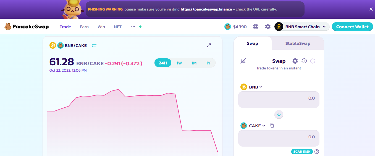The image size is (375, 156).
Task: Open the Trade menu
Action: pos(65,27)
